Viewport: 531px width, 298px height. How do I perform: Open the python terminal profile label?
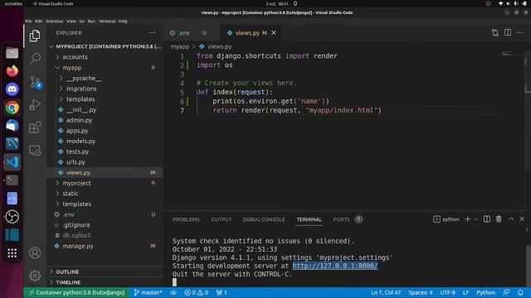(x=446, y=219)
